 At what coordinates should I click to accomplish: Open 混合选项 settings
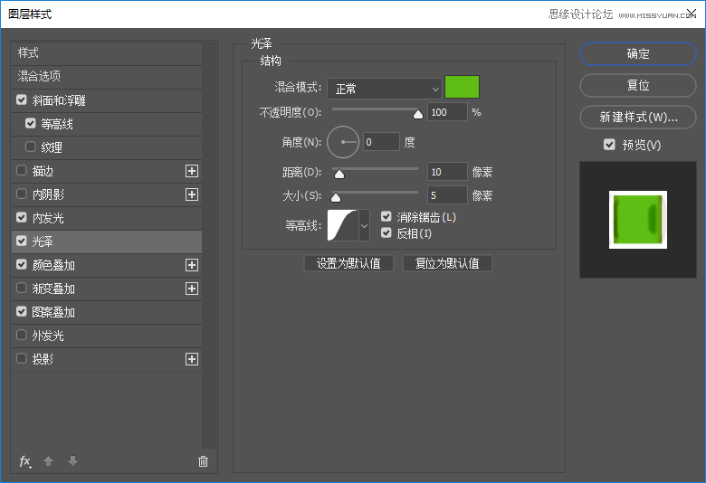coord(107,77)
